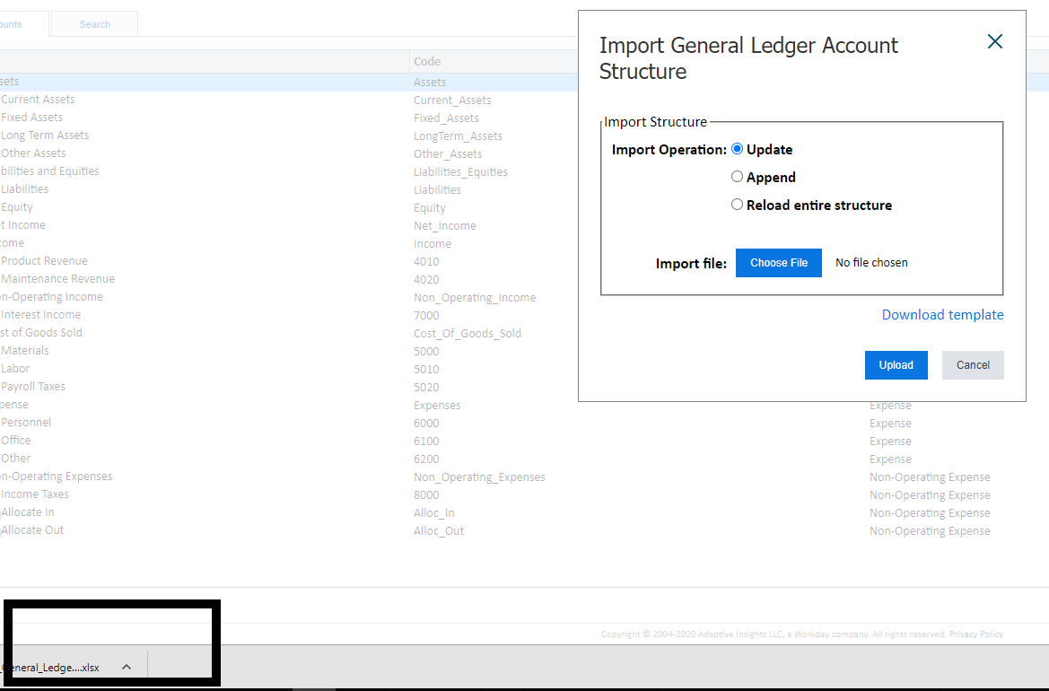
Task: Select the Income Taxes account
Action: click(34, 494)
